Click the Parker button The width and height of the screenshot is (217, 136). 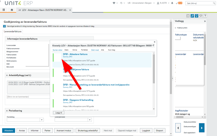coord(47,131)
